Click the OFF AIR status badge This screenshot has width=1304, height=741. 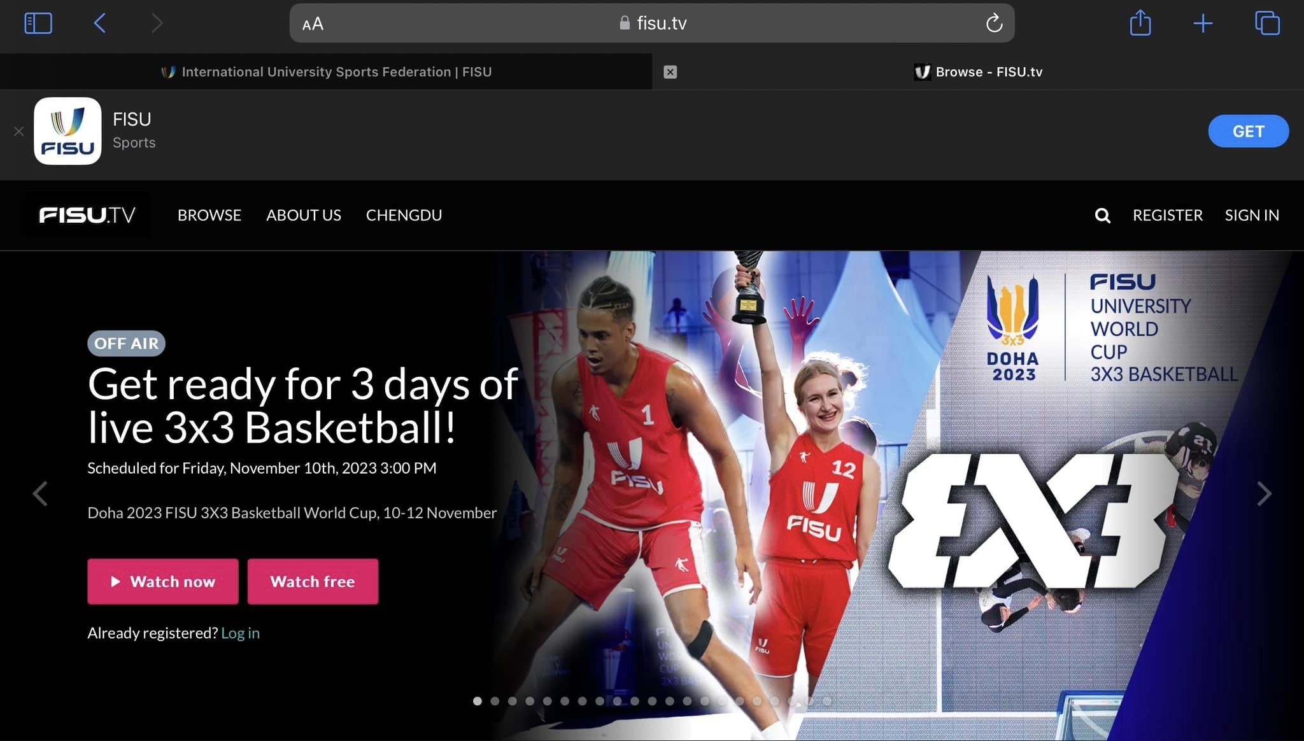pyautogui.click(x=126, y=343)
